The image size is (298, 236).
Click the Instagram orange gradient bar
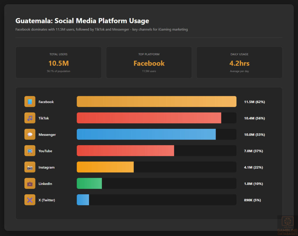tap(105, 167)
